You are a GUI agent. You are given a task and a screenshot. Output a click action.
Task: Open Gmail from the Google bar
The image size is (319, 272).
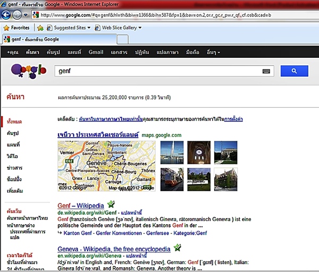pos(96,52)
